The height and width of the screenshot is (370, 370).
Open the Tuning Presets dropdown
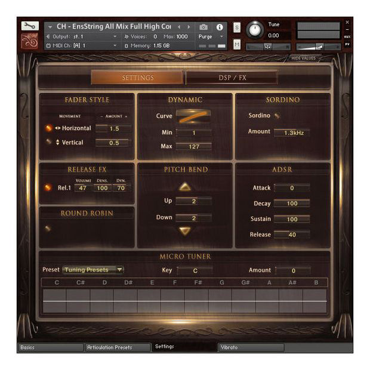[94, 270]
